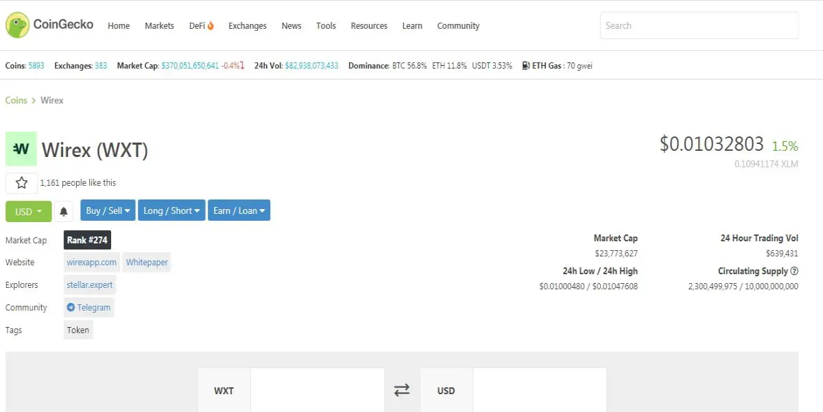Image resolution: width=823 pixels, height=412 pixels.
Task: Click the bell price alert icon
Action: coord(64,211)
